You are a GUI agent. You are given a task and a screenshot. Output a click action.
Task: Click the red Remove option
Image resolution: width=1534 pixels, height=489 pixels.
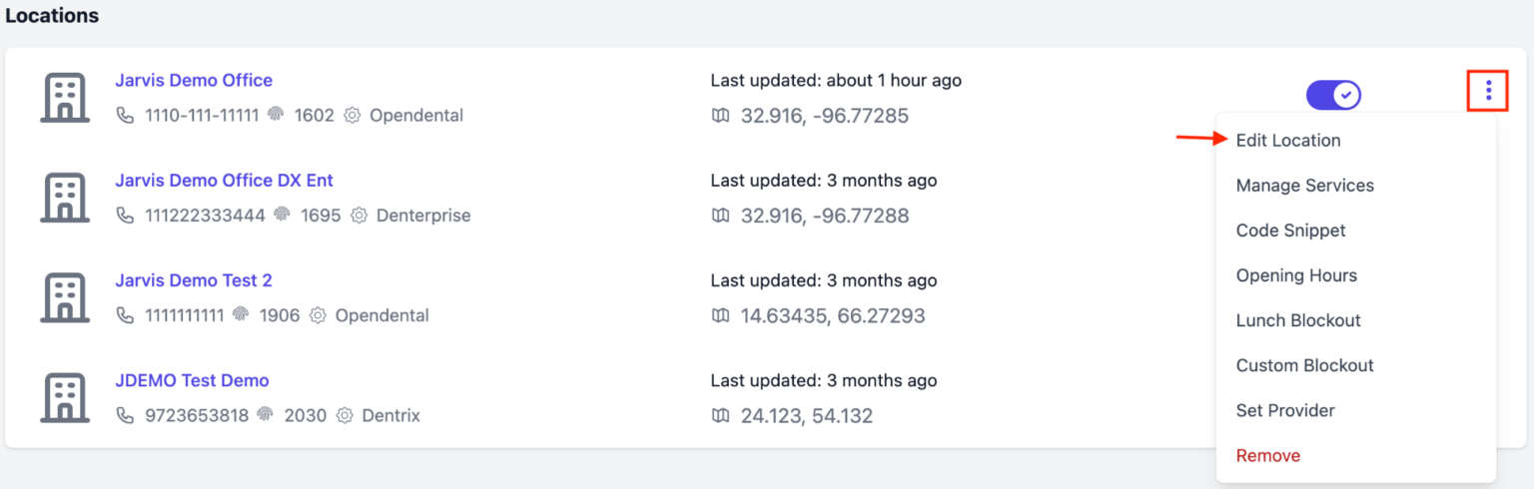(1267, 455)
